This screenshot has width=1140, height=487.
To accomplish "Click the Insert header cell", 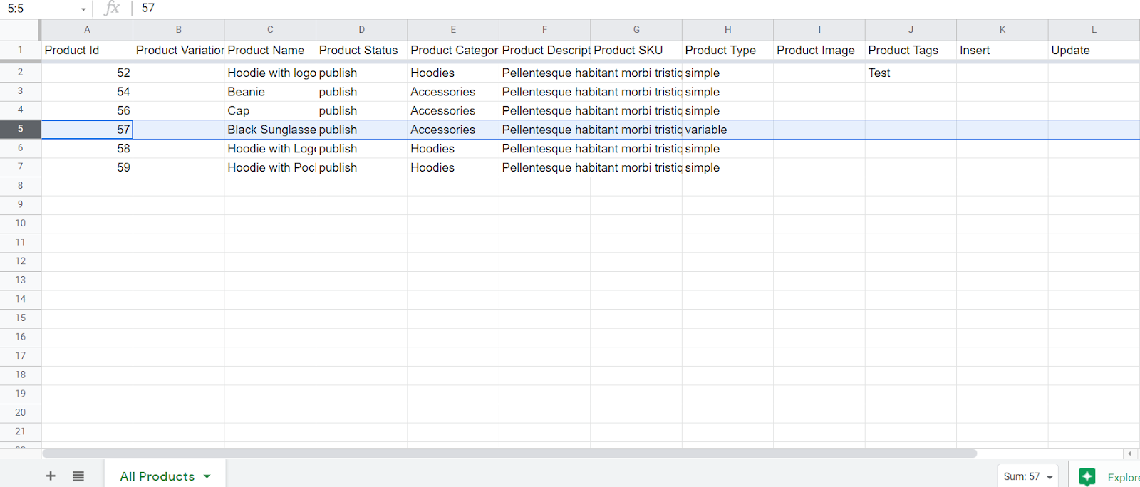I will pos(1002,50).
